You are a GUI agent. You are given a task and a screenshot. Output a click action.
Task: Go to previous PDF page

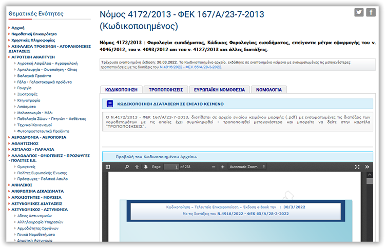point(137,167)
